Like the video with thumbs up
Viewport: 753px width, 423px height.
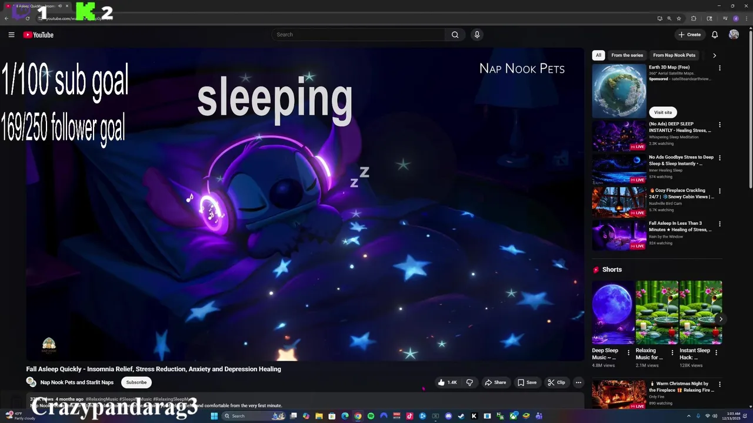coord(447,382)
